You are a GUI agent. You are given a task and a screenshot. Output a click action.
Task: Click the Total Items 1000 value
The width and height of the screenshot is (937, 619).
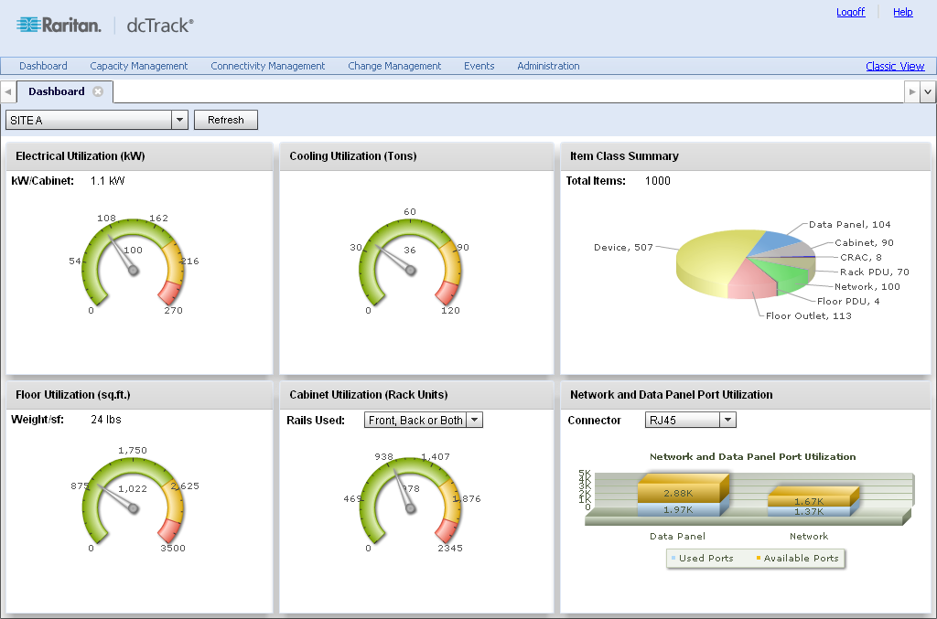click(x=657, y=181)
